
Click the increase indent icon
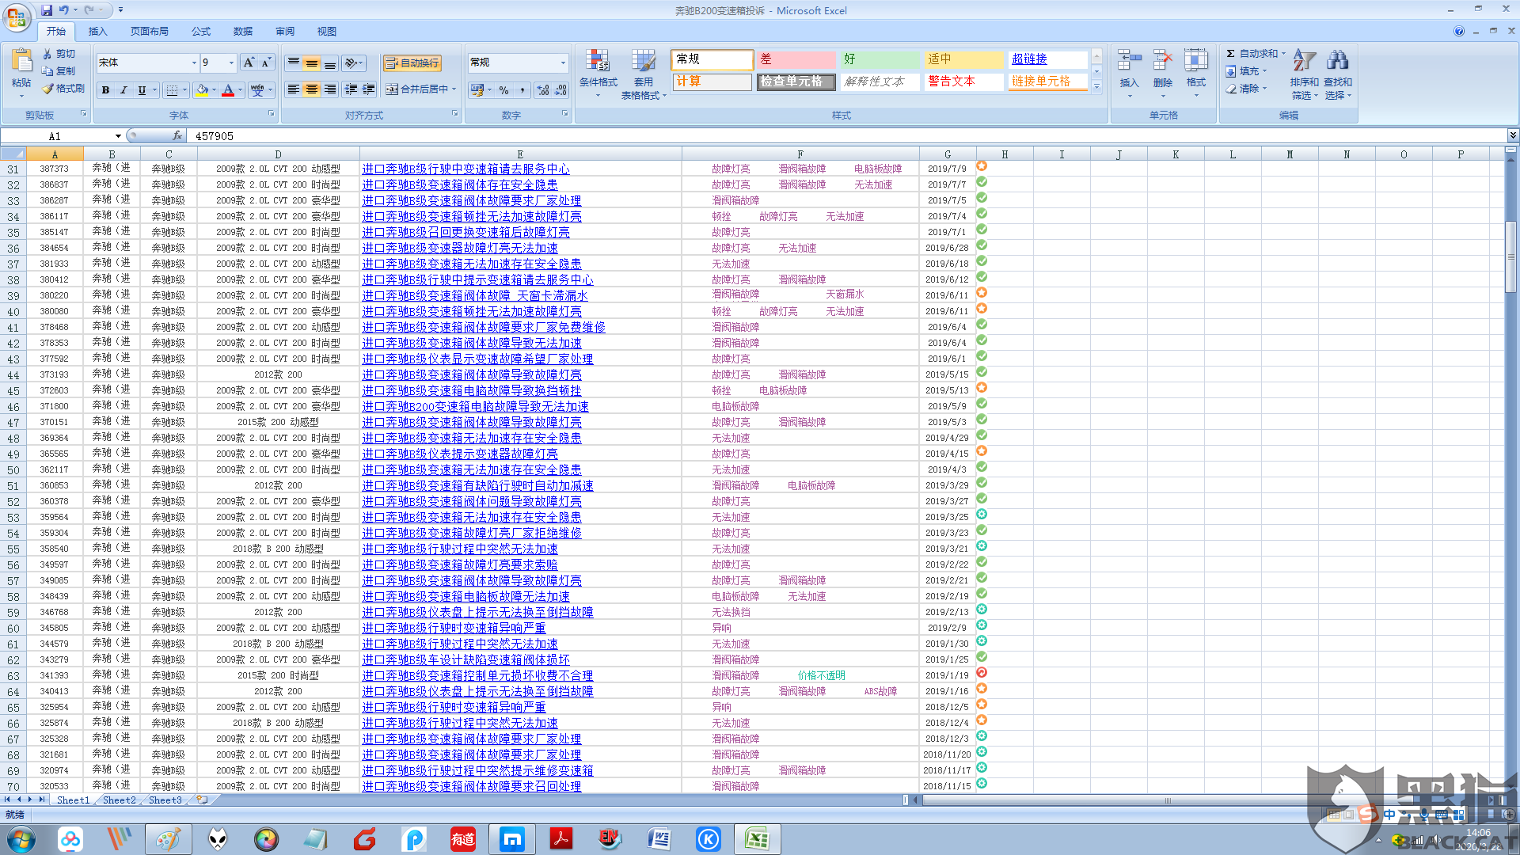tap(369, 89)
